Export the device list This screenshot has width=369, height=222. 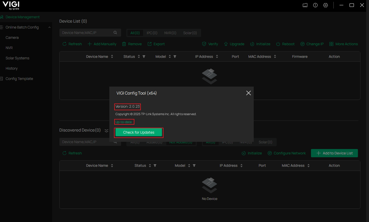point(156,44)
